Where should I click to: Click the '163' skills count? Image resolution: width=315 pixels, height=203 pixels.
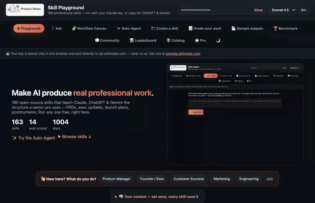[17, 122]
